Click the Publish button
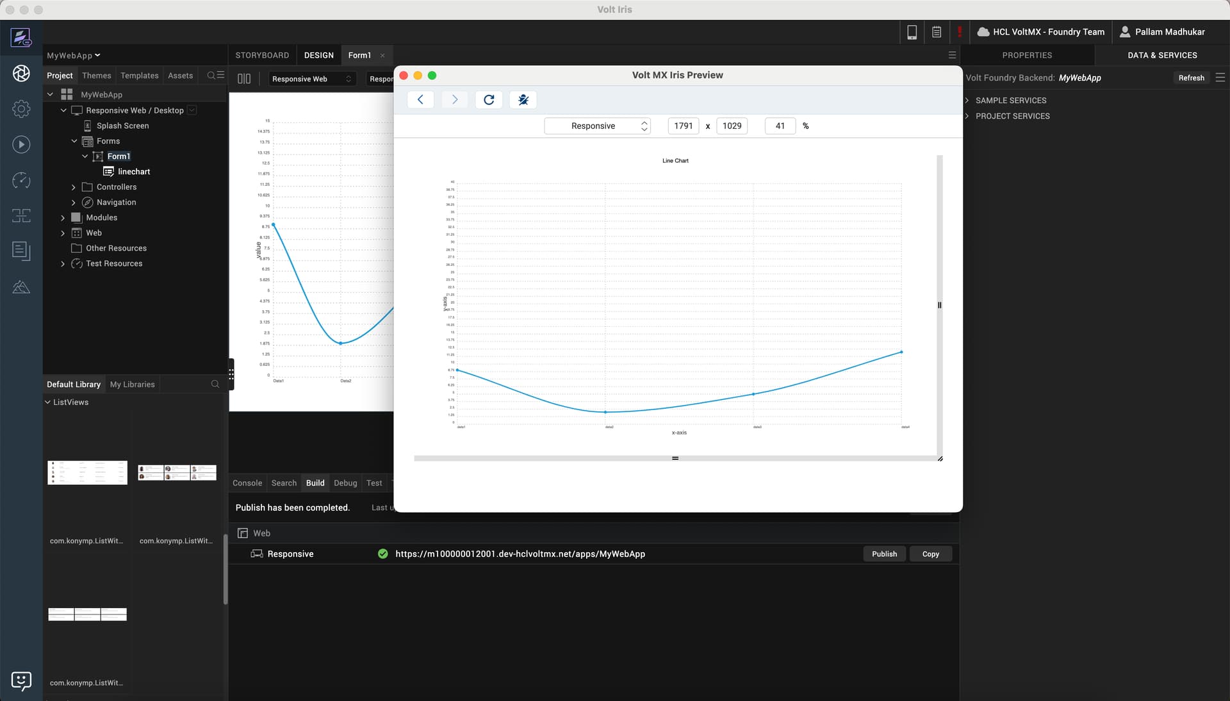Viewport: 1230px width, 701px height. 884,554
